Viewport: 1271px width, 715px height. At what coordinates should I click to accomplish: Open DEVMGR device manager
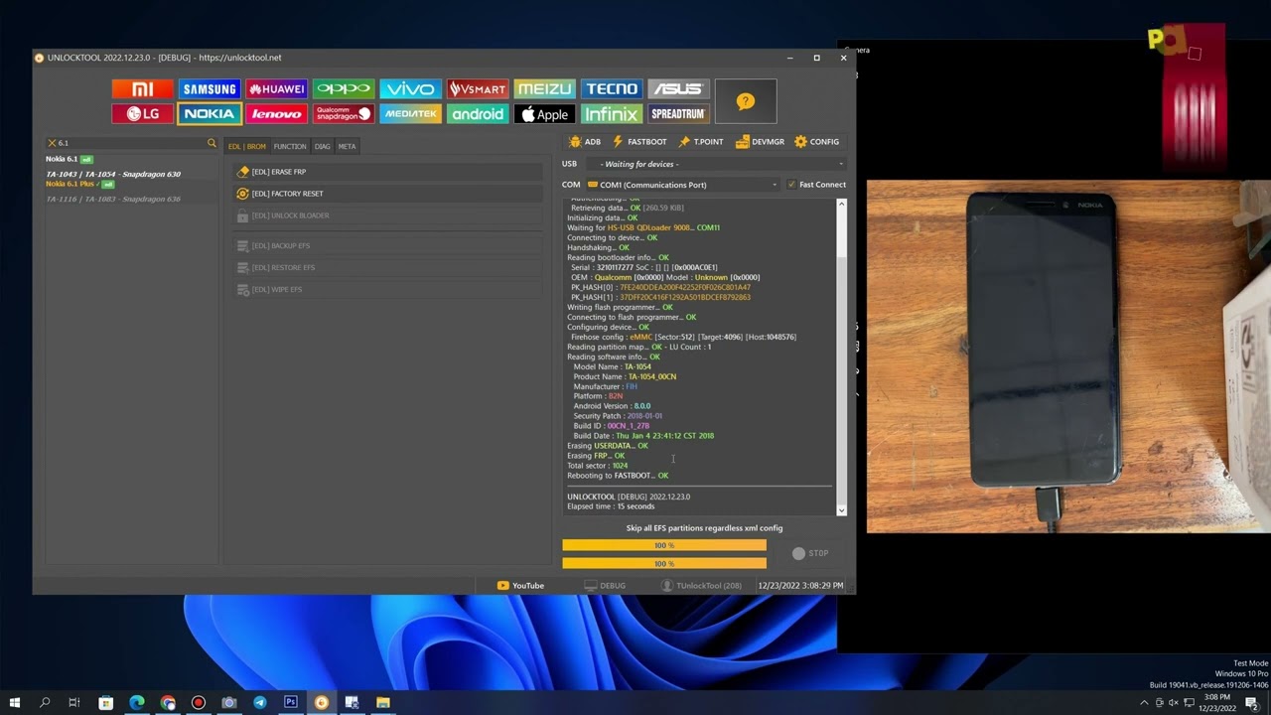[761, 142]
